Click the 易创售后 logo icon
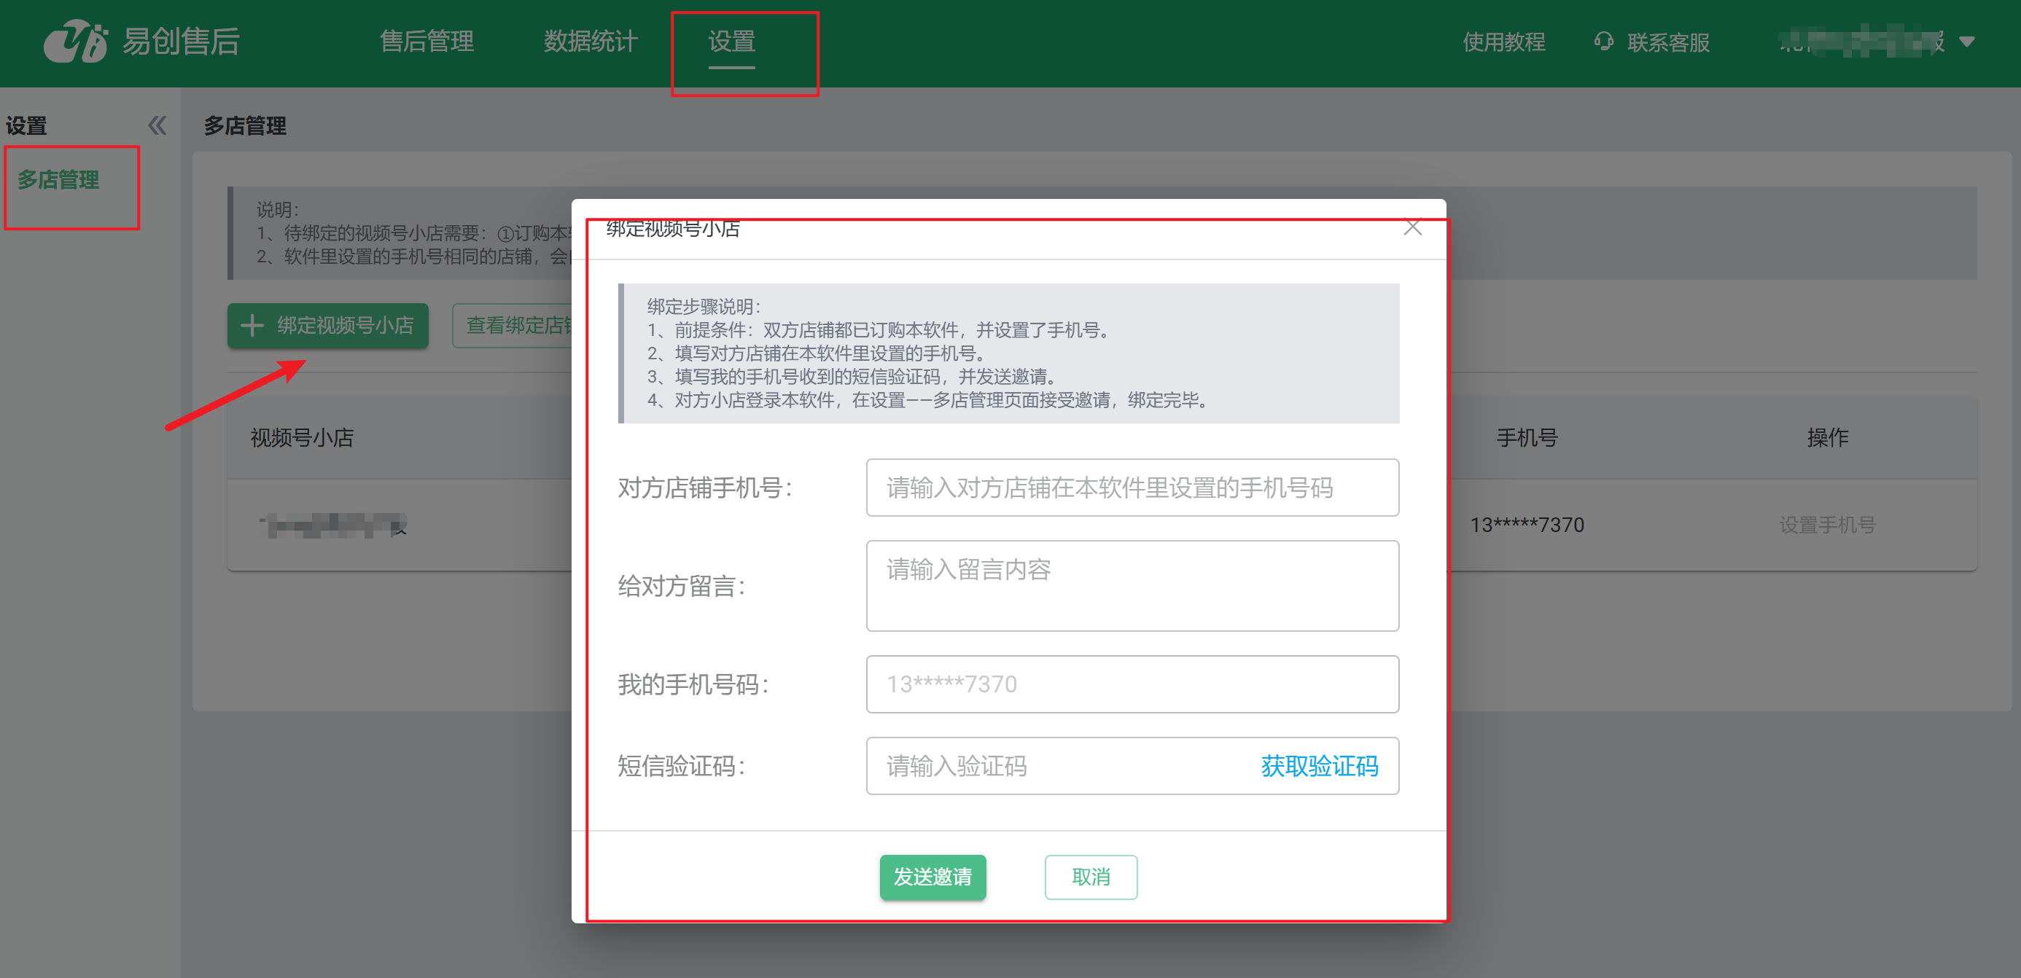This screenshot has height=978, width=2021. [75, 42]
